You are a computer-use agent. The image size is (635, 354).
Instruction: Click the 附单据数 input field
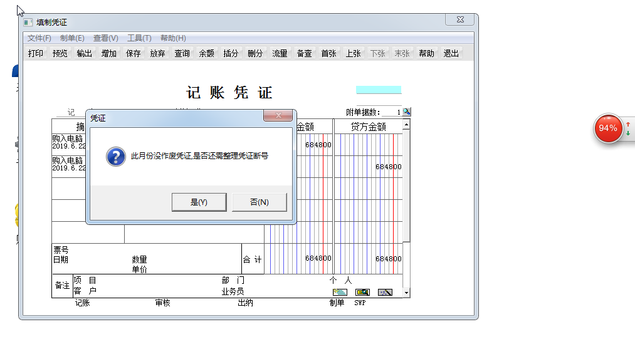tap(392, 112)
